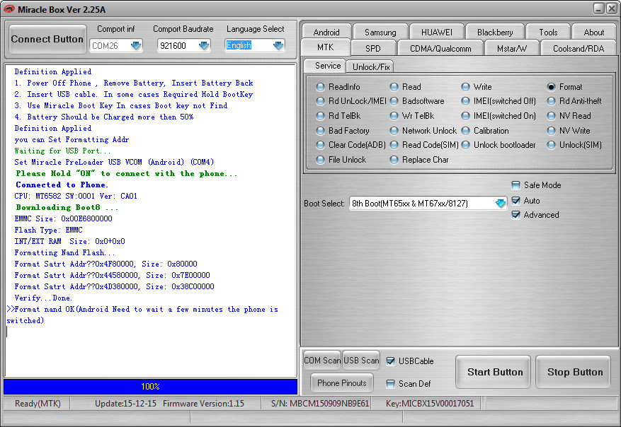Image resolution: width=621 pixels, height=427 pixels.
Task: Select the MTK tab
Action: click(x=326, y=47)
